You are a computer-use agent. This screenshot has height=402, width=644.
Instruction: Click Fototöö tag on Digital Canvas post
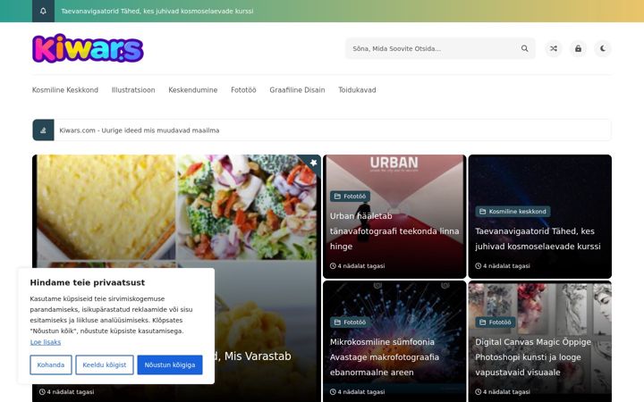click(x=496, y=322)
